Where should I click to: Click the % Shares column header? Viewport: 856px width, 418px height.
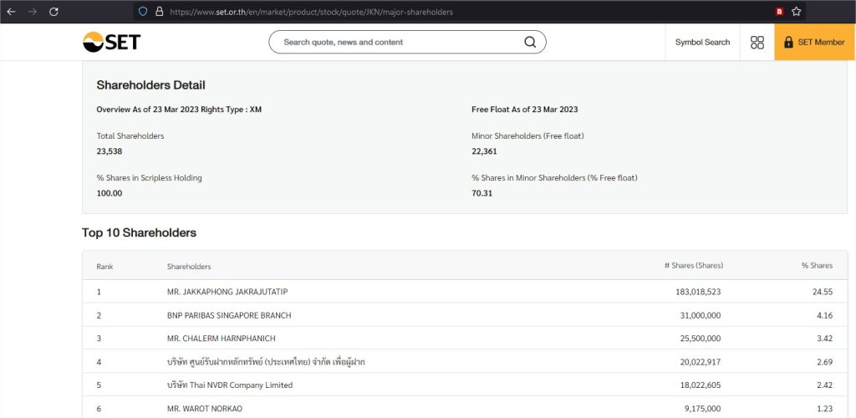[x=817, y=266]
